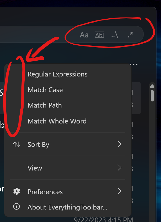The width and height of the screenshot is (161, 222).
Task: Toggle Regular Expressions matching
Action: tap(57, 74)
